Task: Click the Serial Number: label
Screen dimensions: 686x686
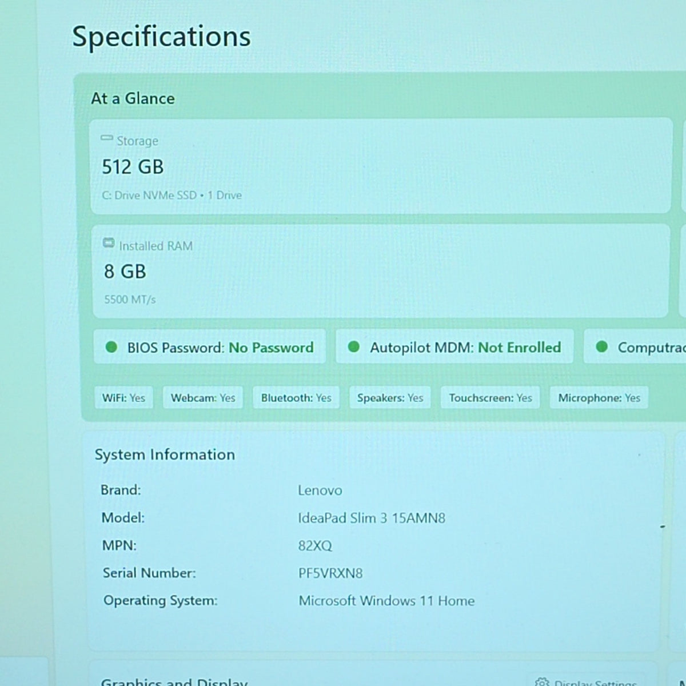Action: [149, 573]
